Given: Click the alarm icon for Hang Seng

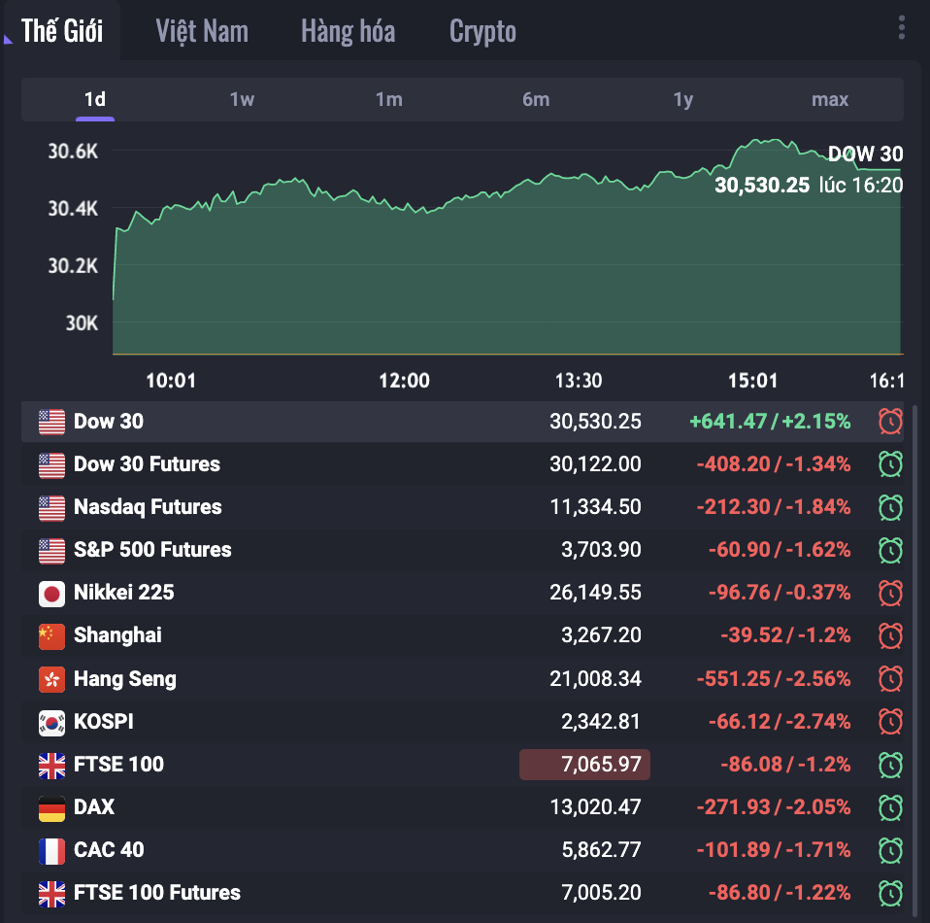Looking at the screenshot, I should click(x=890, y=678).
